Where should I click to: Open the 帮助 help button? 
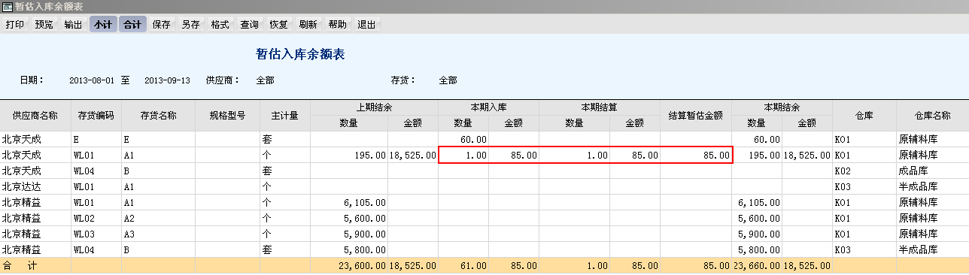338,24
